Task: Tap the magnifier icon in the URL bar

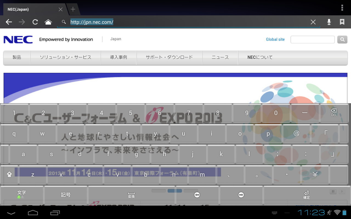Action: click(x=64, y=22)
